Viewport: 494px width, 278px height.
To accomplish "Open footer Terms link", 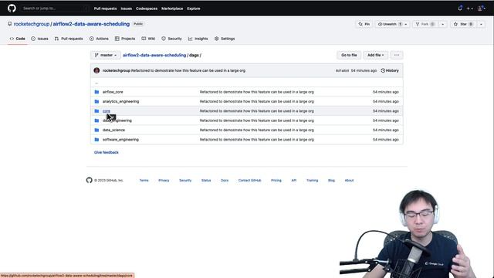I will click(144, 180).
